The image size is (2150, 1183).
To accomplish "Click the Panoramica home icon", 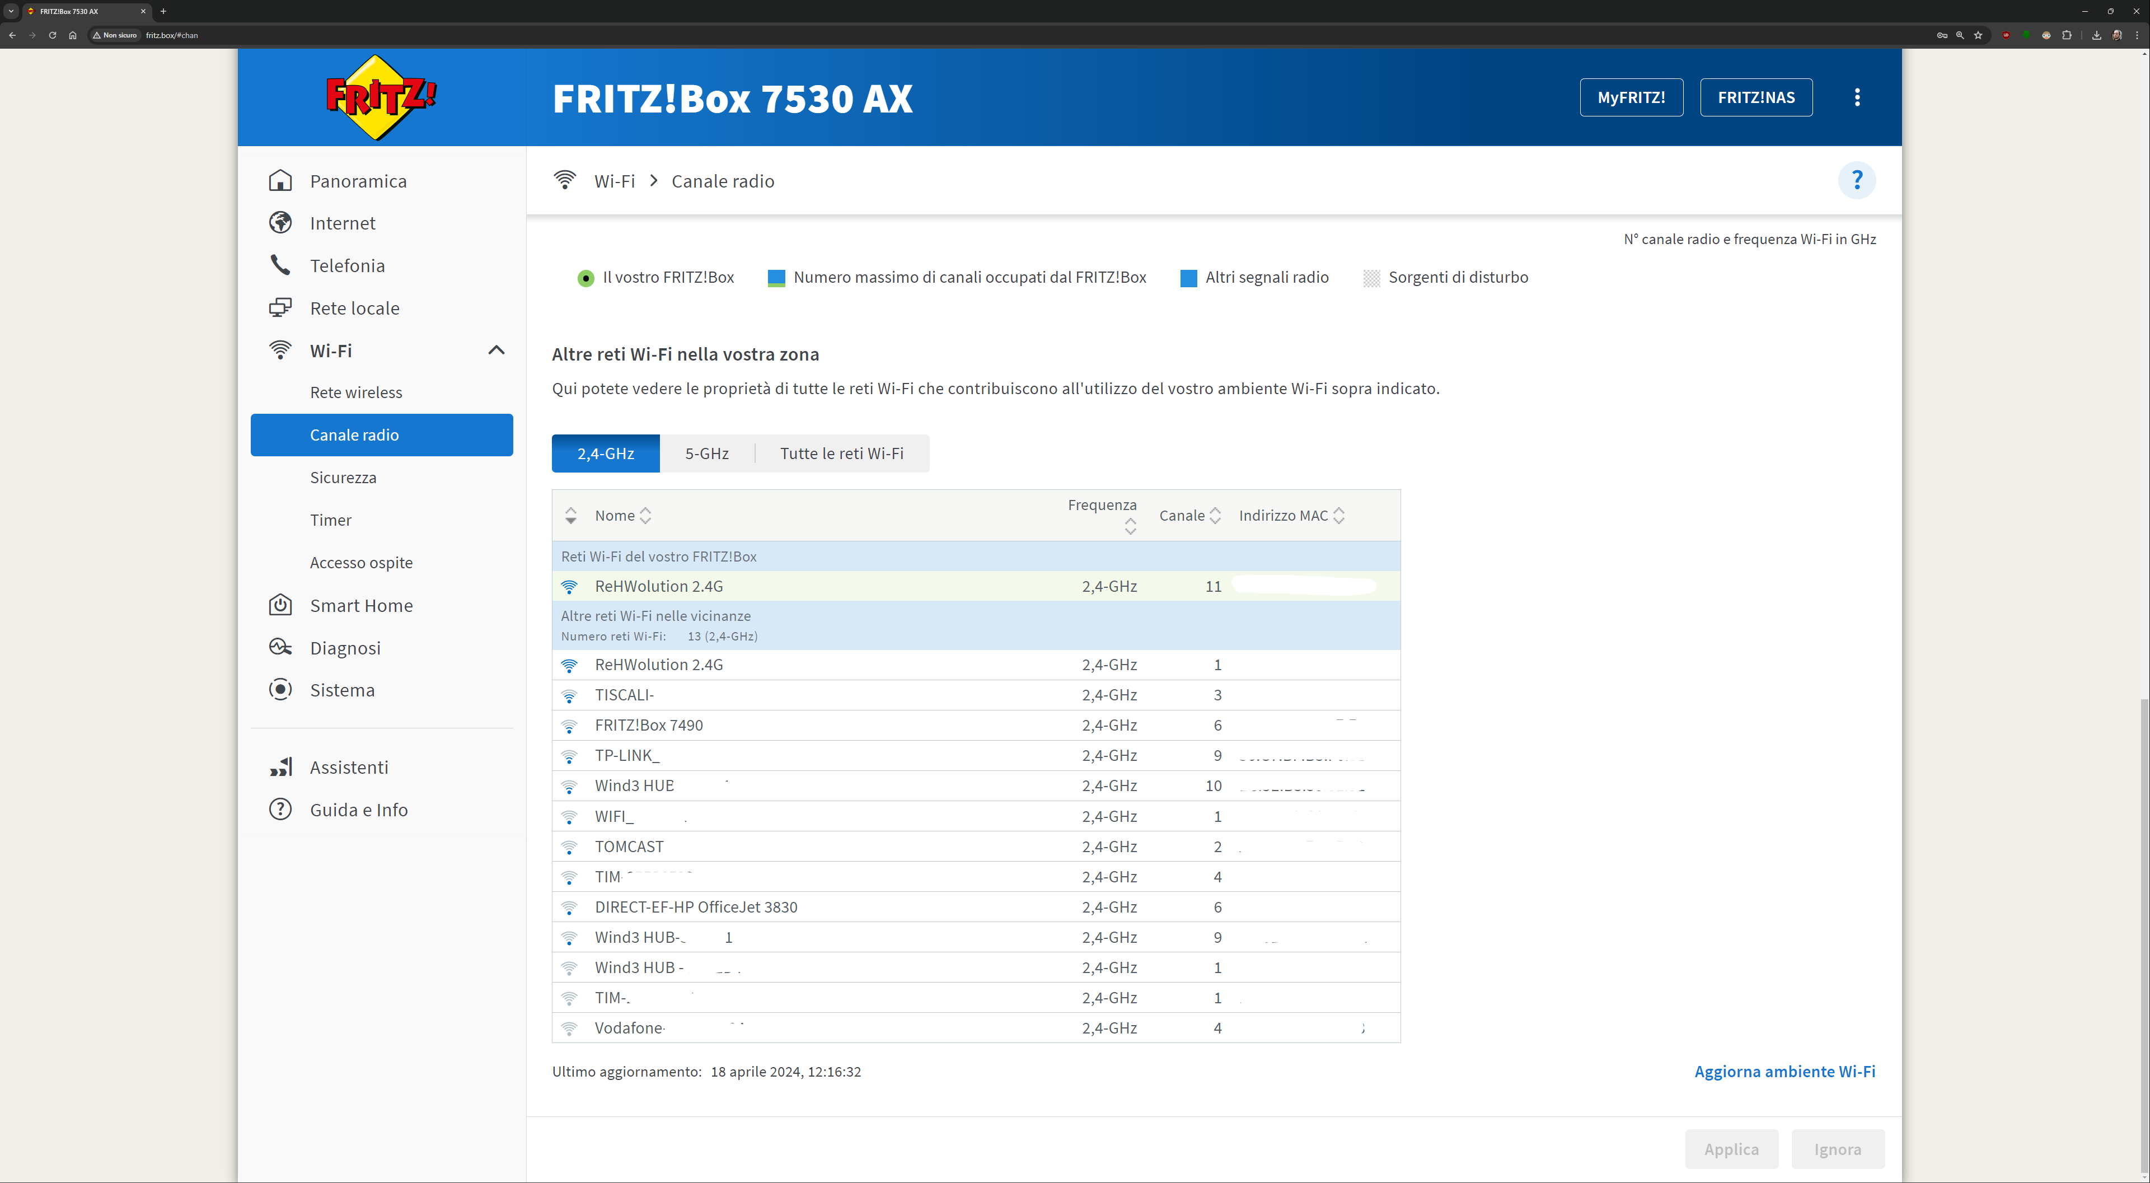I will (x=280, y=180).
